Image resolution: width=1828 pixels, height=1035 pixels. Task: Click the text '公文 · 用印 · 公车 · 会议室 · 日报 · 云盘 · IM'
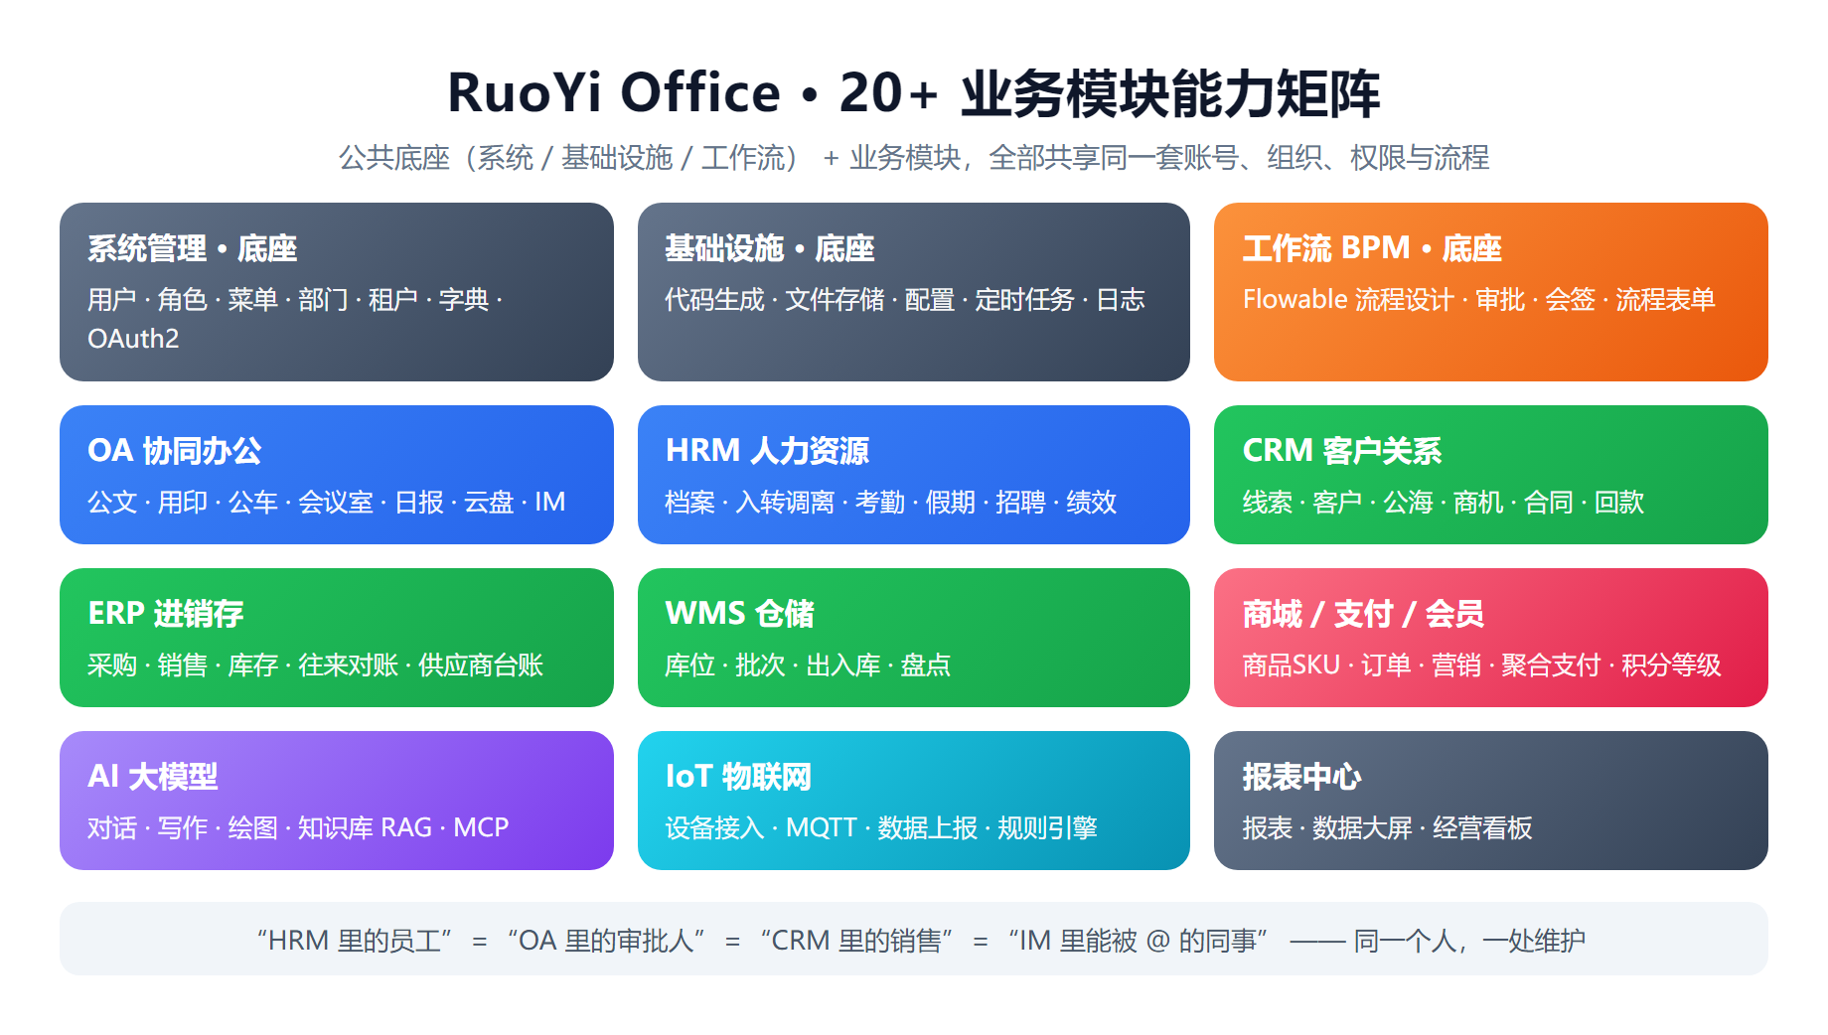coord(326,503)
